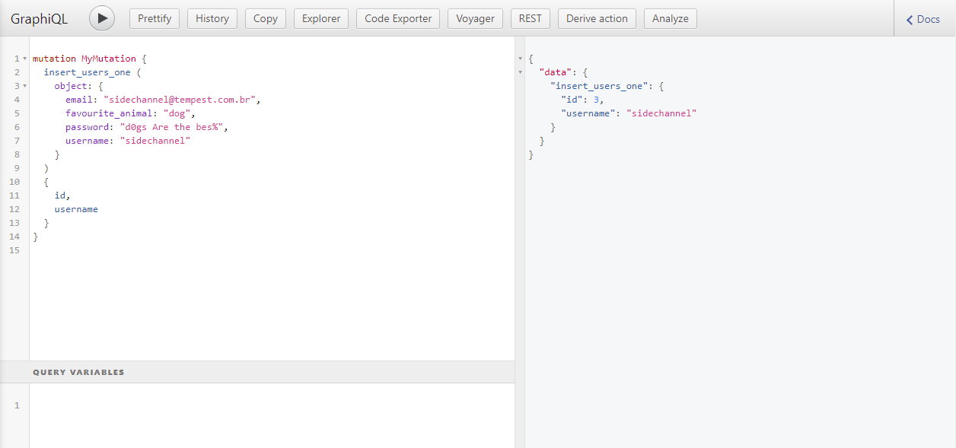This screenshot has height=448, width=956.
Task: Launch the Voyager view
Action: coord(475,18)
